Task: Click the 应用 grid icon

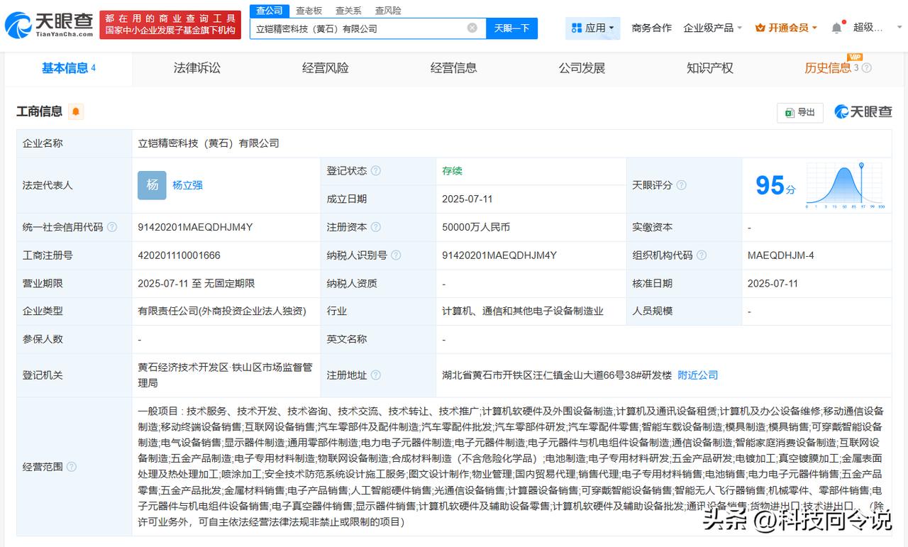Action: tap(577, 28)
